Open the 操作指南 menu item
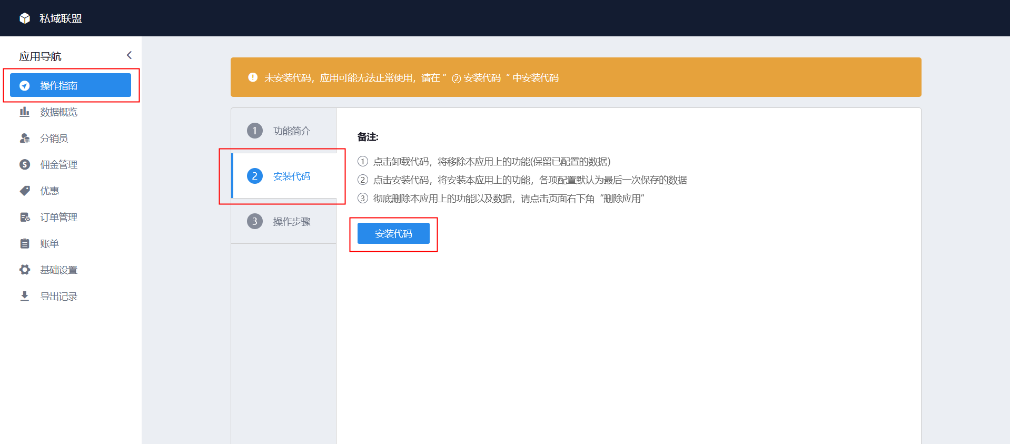Viewport: 1010px width, 444px height. (71, 85)
